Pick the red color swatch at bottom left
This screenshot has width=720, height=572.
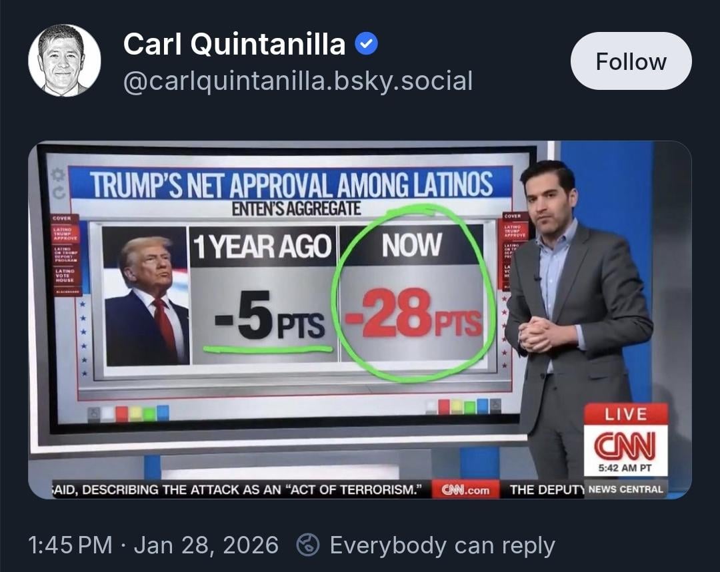(121, 414)
